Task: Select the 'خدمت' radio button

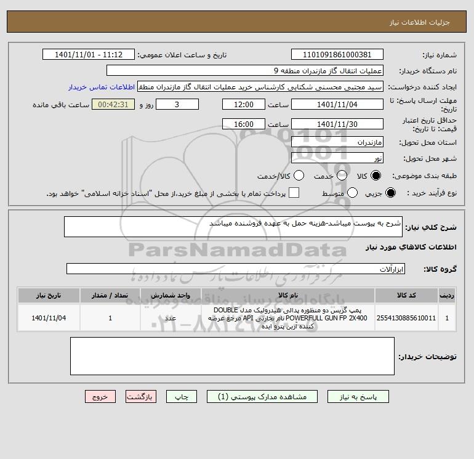Action: [x=342, y=176]
